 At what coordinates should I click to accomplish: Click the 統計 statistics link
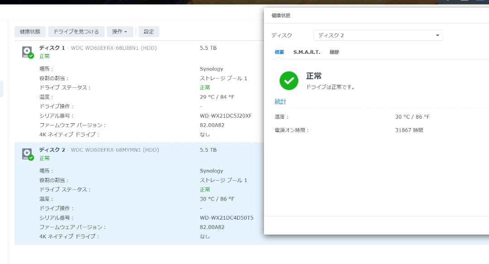(280, 101)
